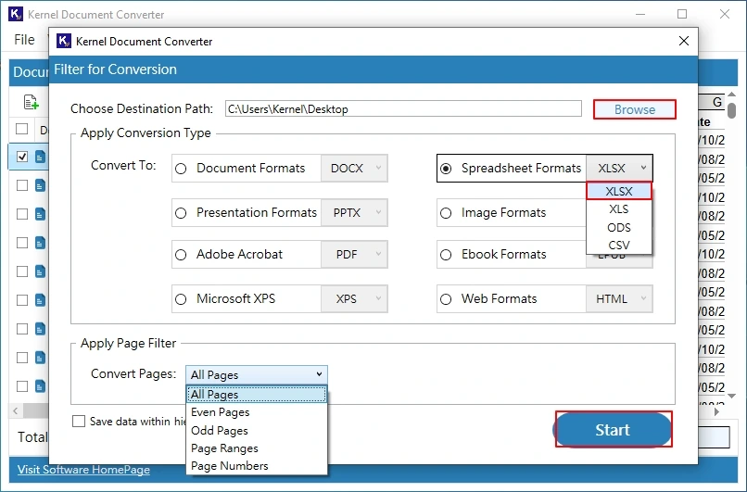Choose ODS from spreadsheet format list
This screenshot has width=747, height=492.
click(x=619, y=227)
